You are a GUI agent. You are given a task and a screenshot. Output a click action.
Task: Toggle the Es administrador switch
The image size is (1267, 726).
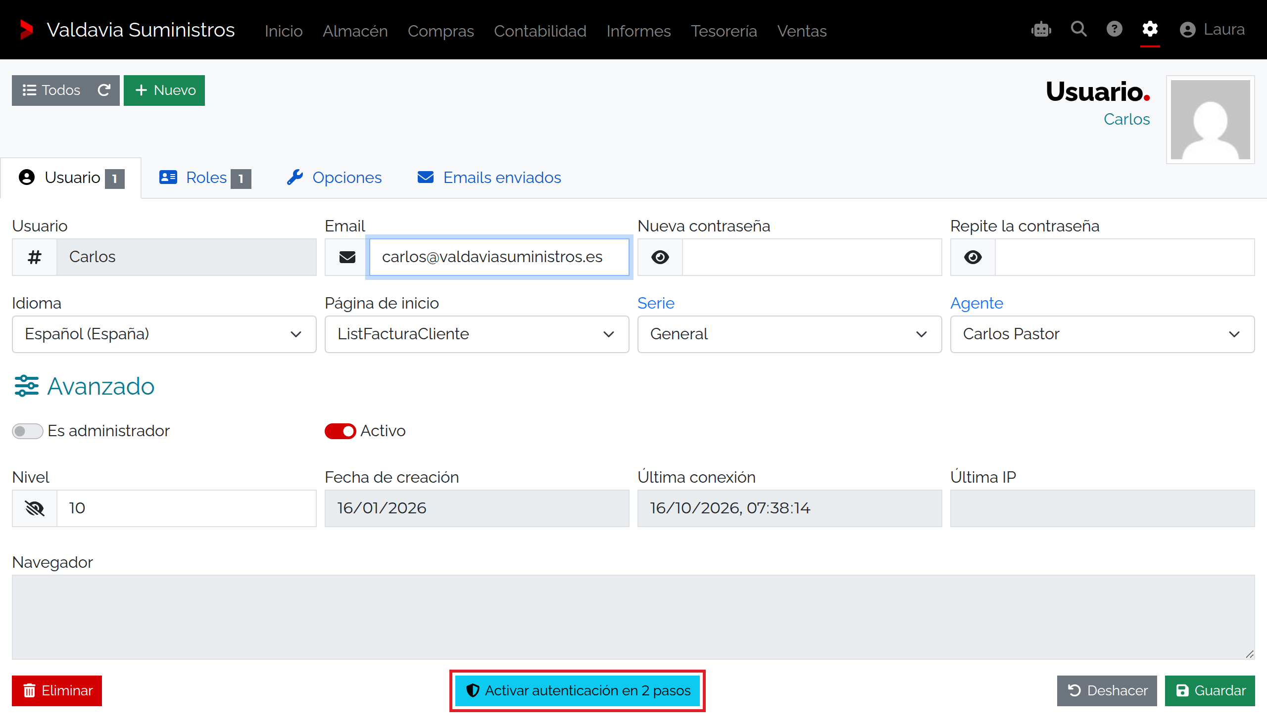(x=27, y=431)
